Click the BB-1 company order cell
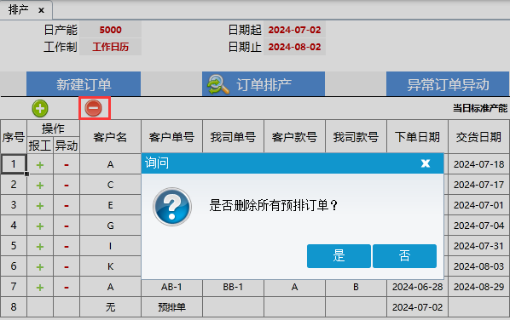The width and height of the screenshot is (510, 320). 233,287
